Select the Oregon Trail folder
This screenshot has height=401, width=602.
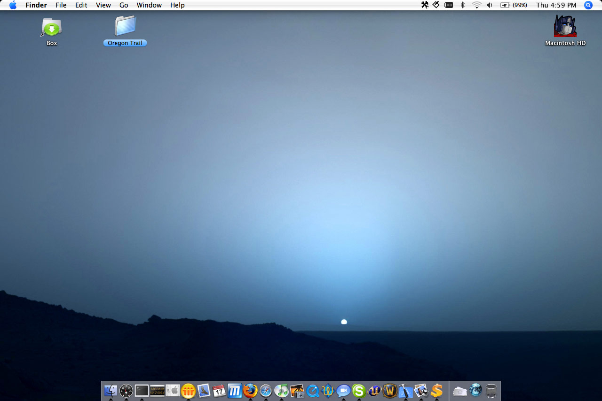[x=125, y=26]
